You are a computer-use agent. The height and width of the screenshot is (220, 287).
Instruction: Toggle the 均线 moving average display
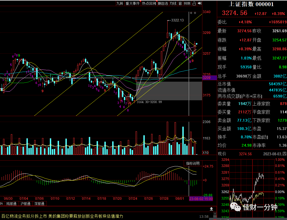(173, 3)
